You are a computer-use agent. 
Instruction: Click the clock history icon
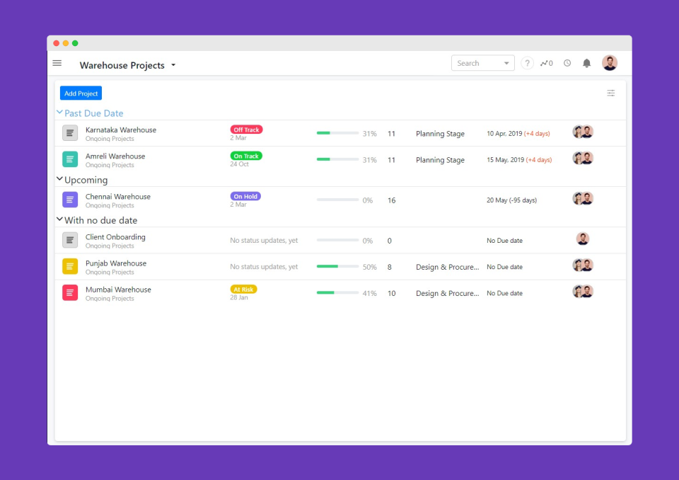(567, 63)
